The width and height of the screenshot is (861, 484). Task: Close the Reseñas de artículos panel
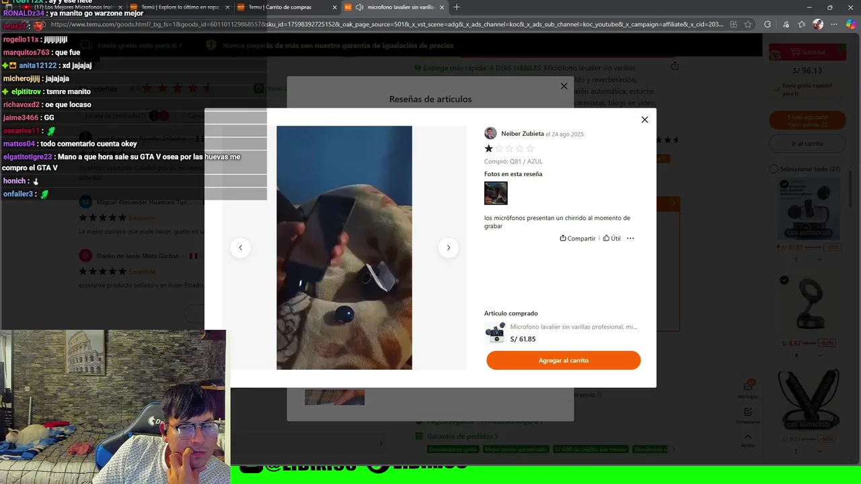click(564, 86)
